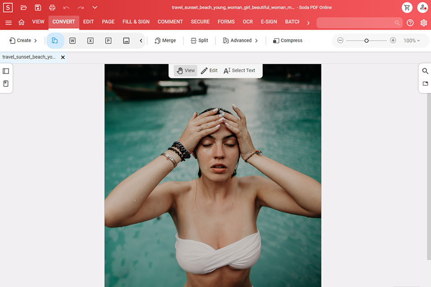This screenshot has width=431, height=287.
Task: Adjust the zoom slider handle
Action: pyautogui.click(x=366, y=41)
